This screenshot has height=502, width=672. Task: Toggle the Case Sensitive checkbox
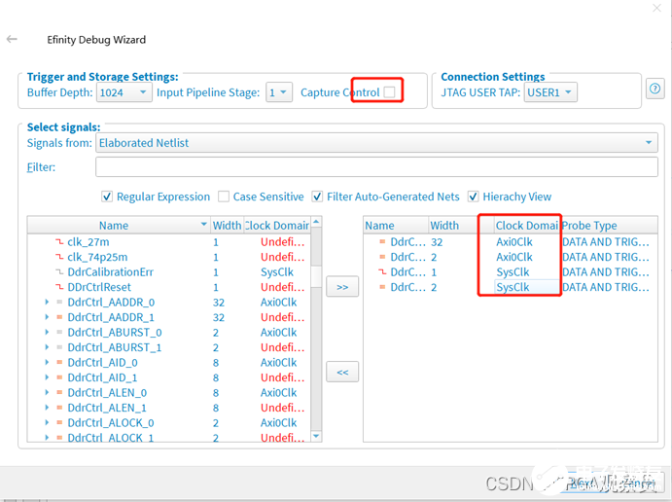tap(224, 197)
